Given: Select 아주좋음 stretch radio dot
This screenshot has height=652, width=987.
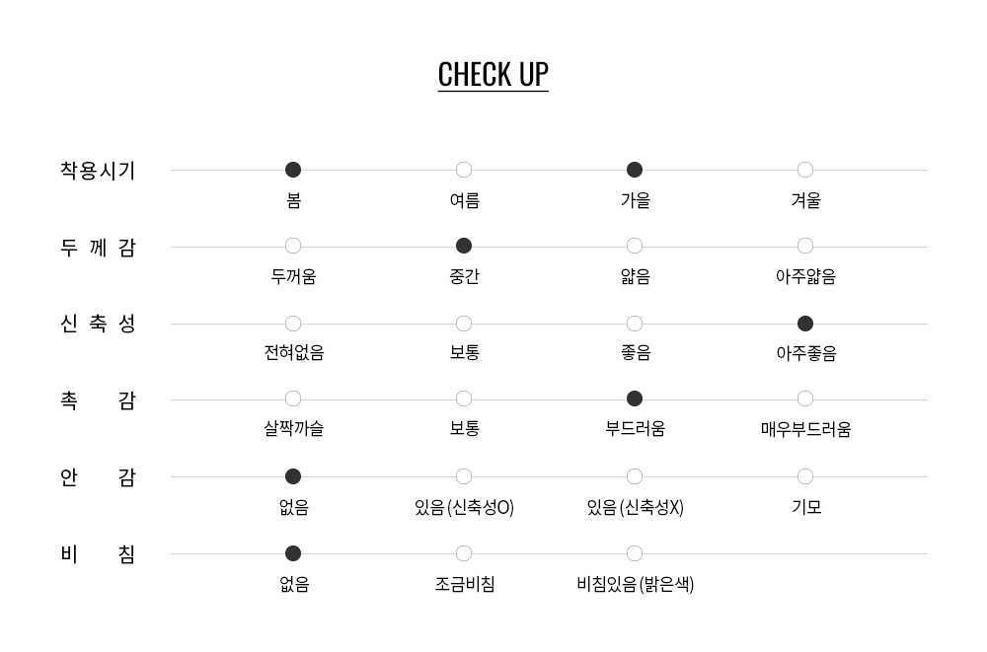Looking at the screenshot, I should (805, 324).
